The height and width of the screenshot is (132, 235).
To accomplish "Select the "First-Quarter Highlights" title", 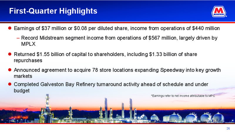I will point(53,11).
